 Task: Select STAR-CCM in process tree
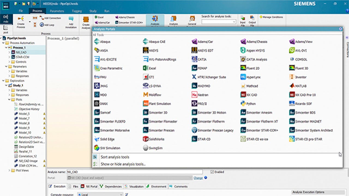(22, 57)
